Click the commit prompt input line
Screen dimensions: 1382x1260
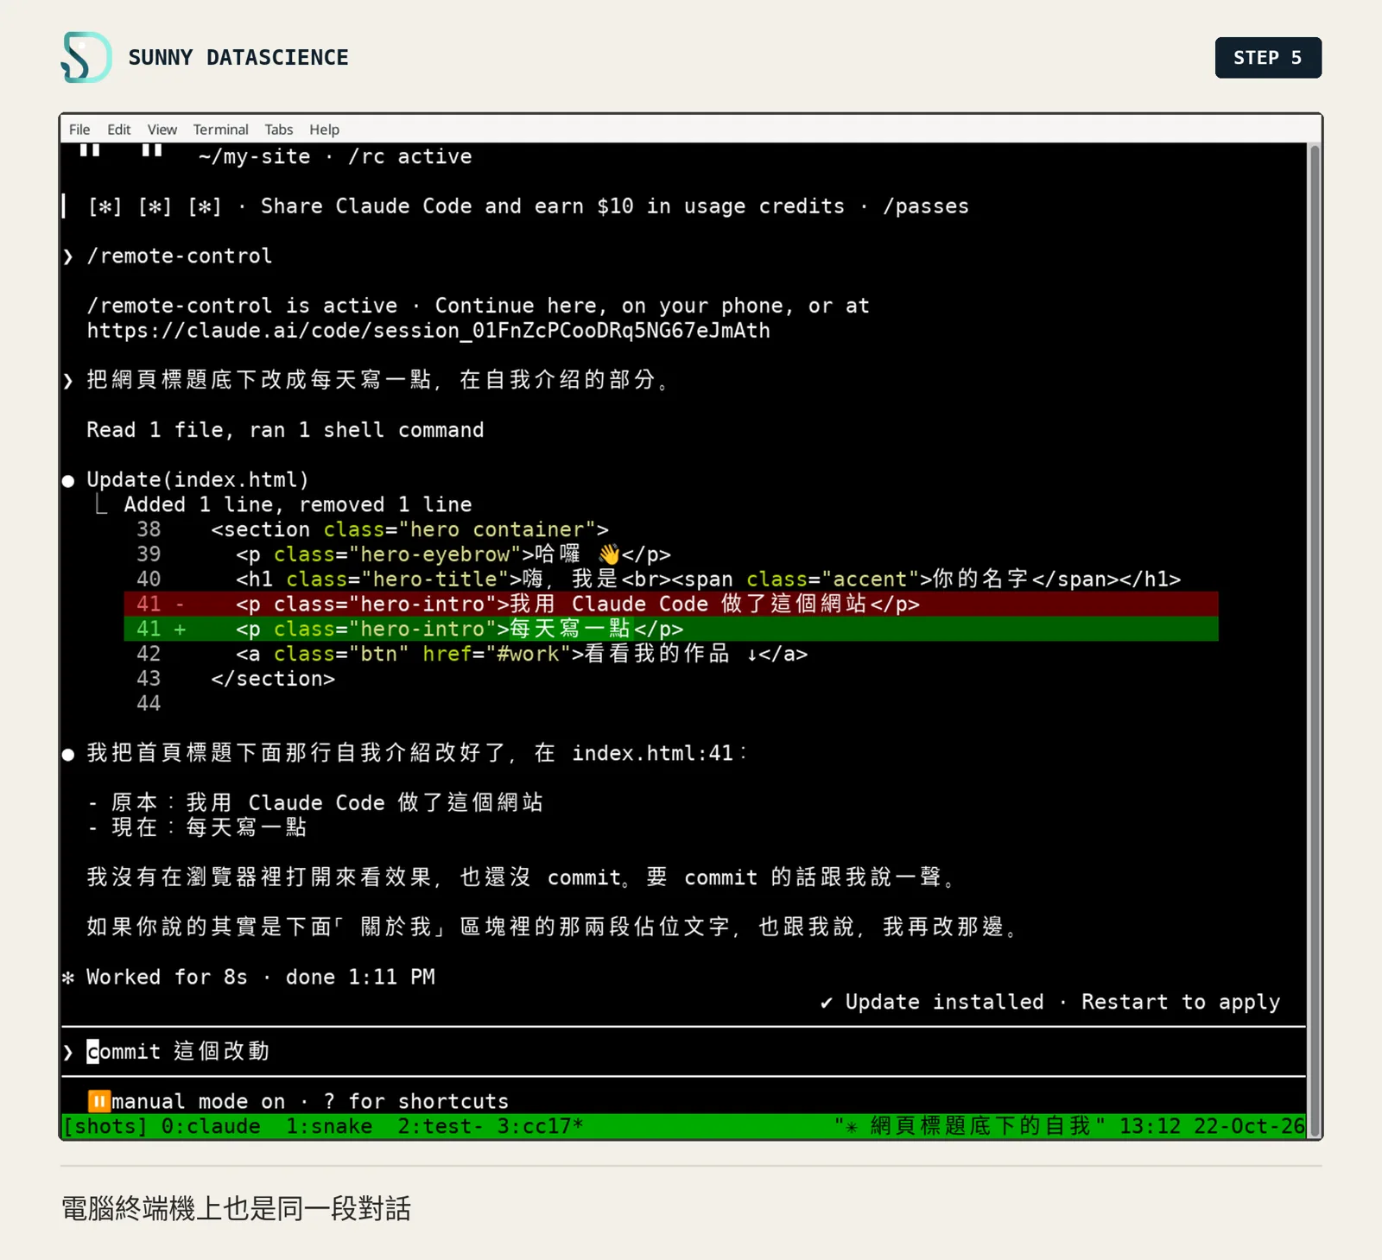(x=682, y=1051)
